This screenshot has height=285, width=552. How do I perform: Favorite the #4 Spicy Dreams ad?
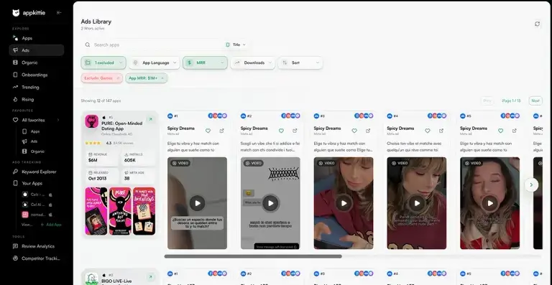428,131
